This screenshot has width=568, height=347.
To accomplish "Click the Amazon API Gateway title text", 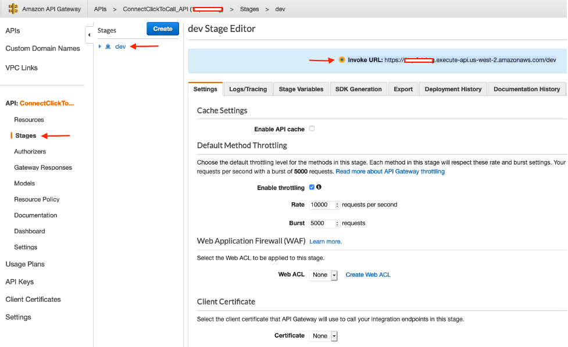I will pos(51,9).
